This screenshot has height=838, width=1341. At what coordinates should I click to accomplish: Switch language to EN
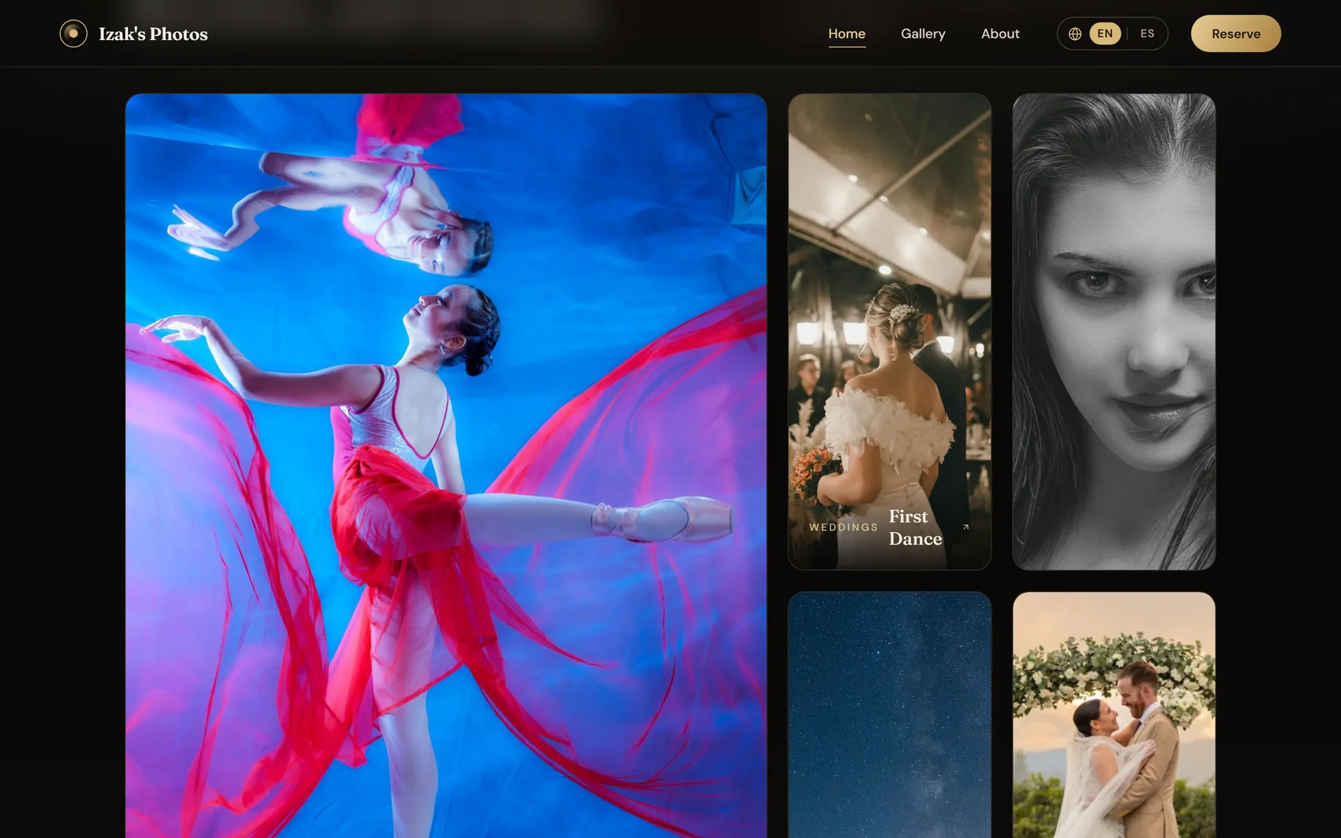pos(1105,34)
